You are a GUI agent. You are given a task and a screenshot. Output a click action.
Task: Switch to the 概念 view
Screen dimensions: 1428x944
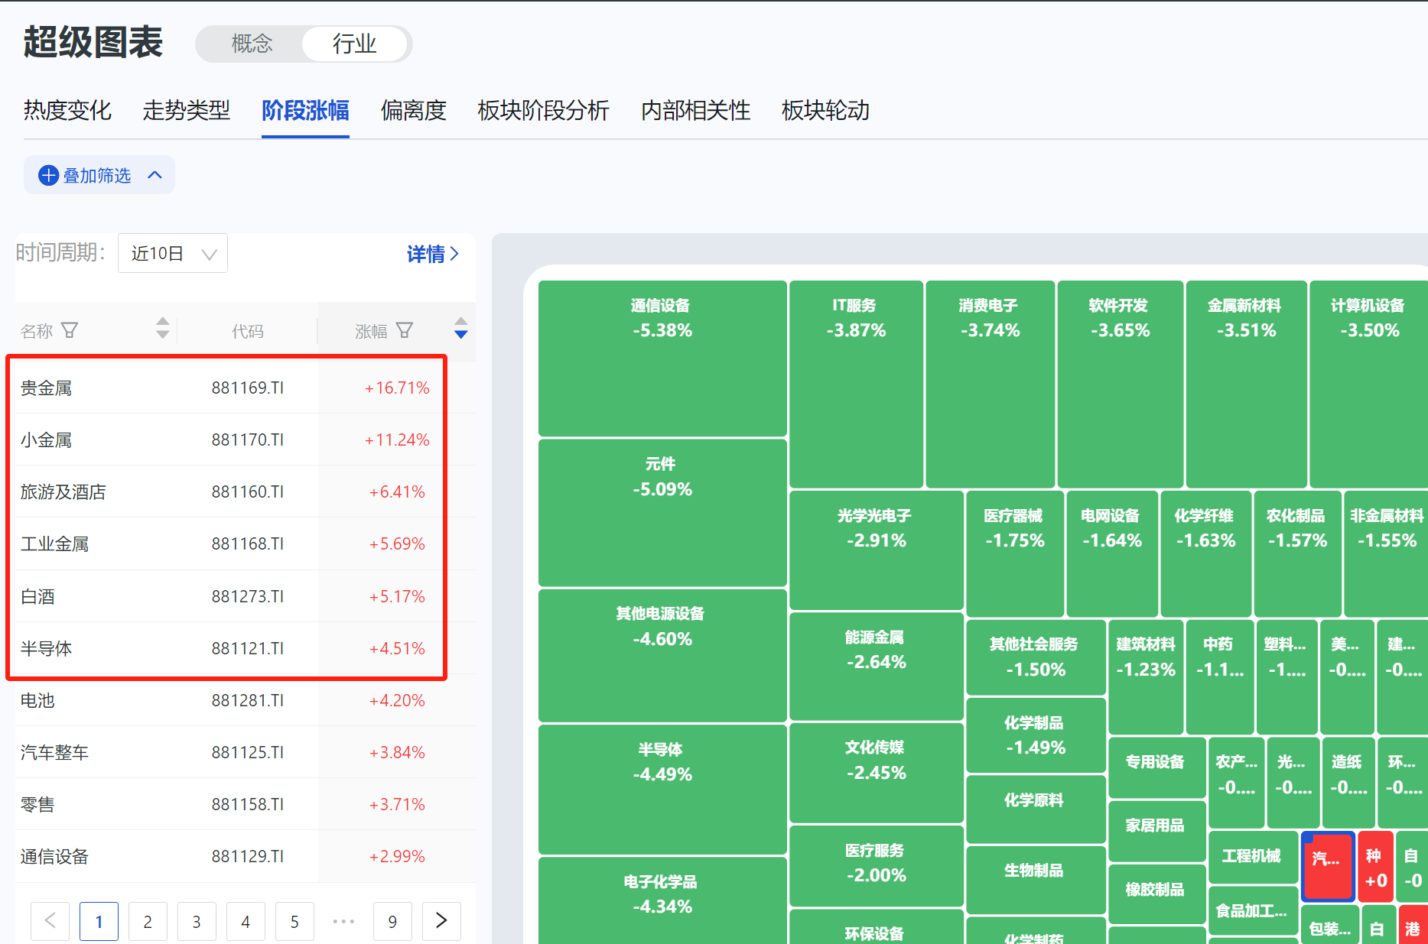(252, 44)
